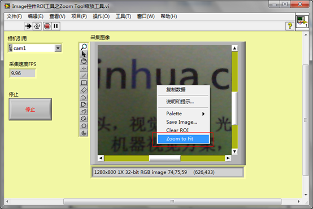Screen dimensions: 313x209
Task: Pause the VI execution
Action: [56, 26]
